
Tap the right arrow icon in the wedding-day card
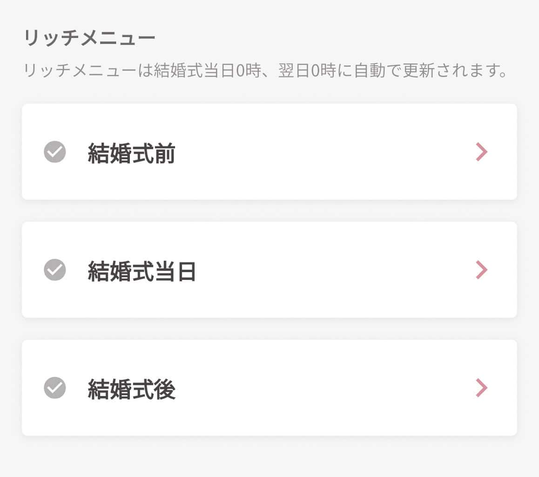tap(482, 270)
